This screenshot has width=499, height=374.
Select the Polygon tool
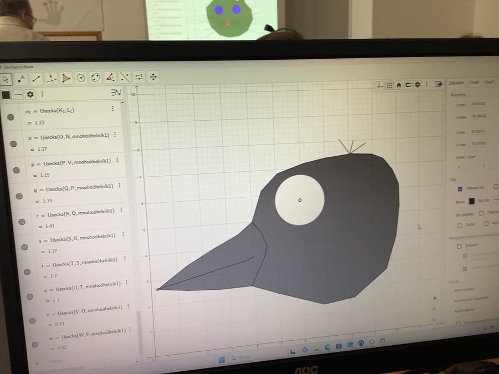pos(66,78)
